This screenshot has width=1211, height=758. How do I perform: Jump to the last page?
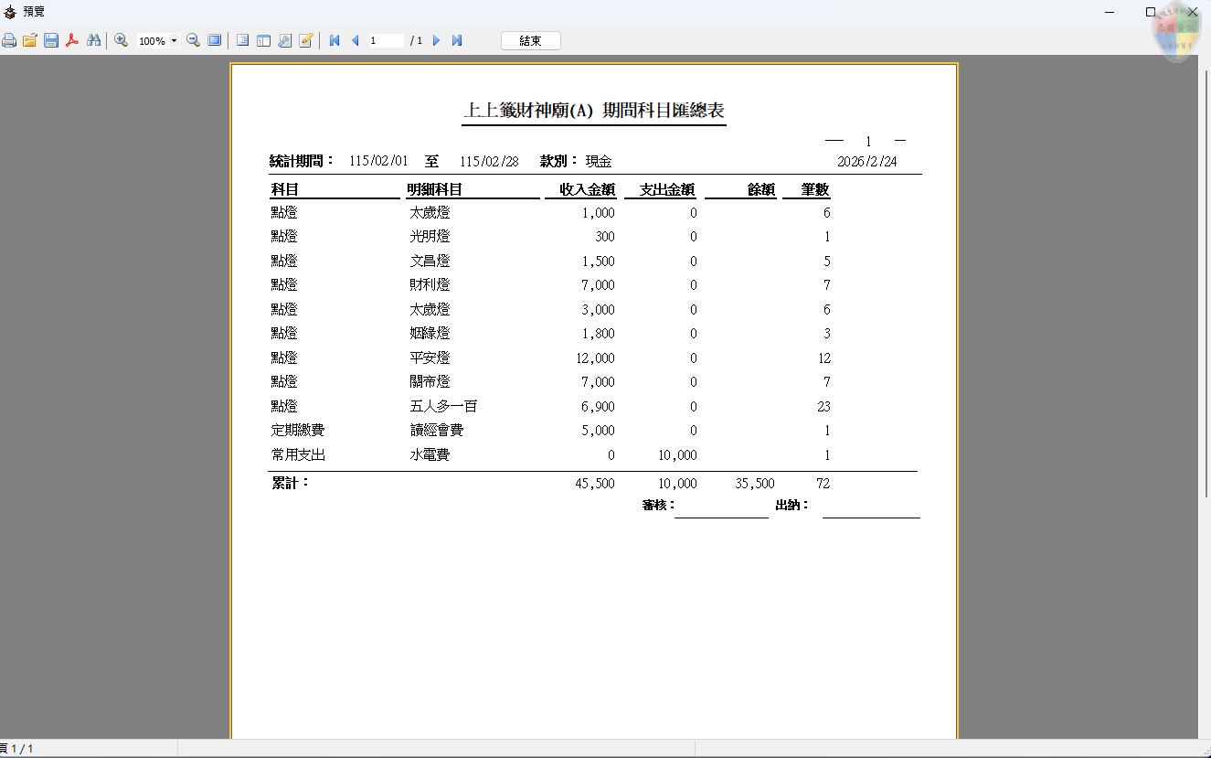tap(457, 40)
